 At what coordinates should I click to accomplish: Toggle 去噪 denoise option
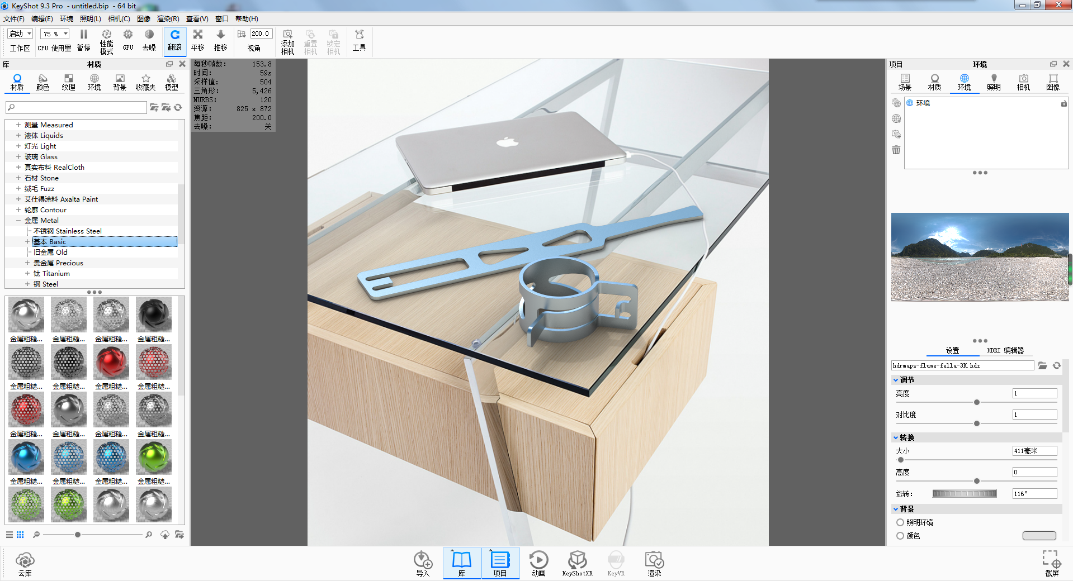pos(149,40)
